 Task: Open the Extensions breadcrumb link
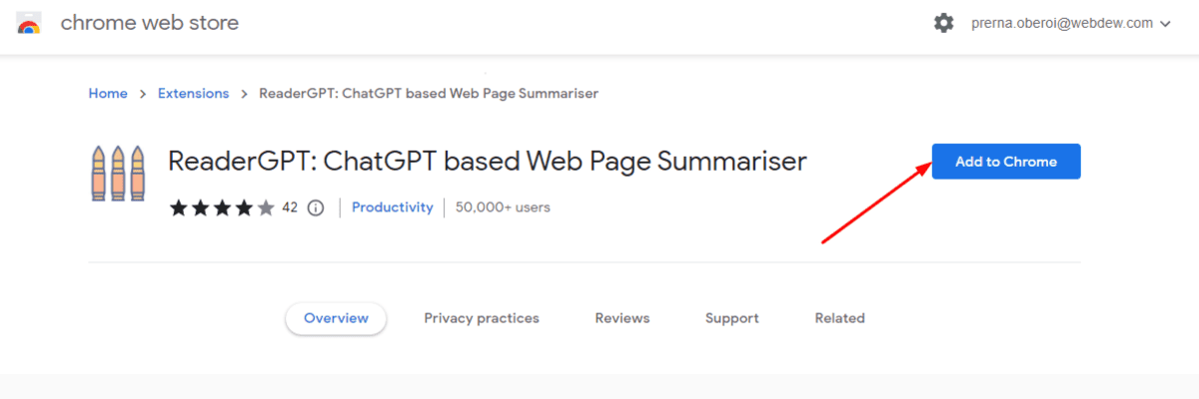[x=193, y=94]
